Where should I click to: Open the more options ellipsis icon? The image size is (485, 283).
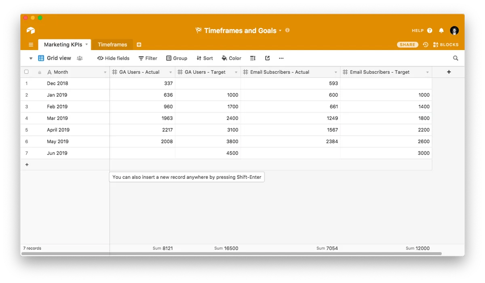(x=281, y=58)
